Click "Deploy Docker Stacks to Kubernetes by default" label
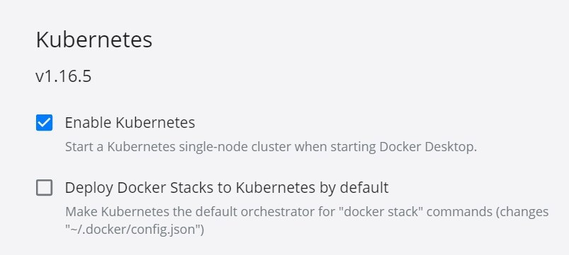This screenshot has height=255, width=569. [226, 188]
